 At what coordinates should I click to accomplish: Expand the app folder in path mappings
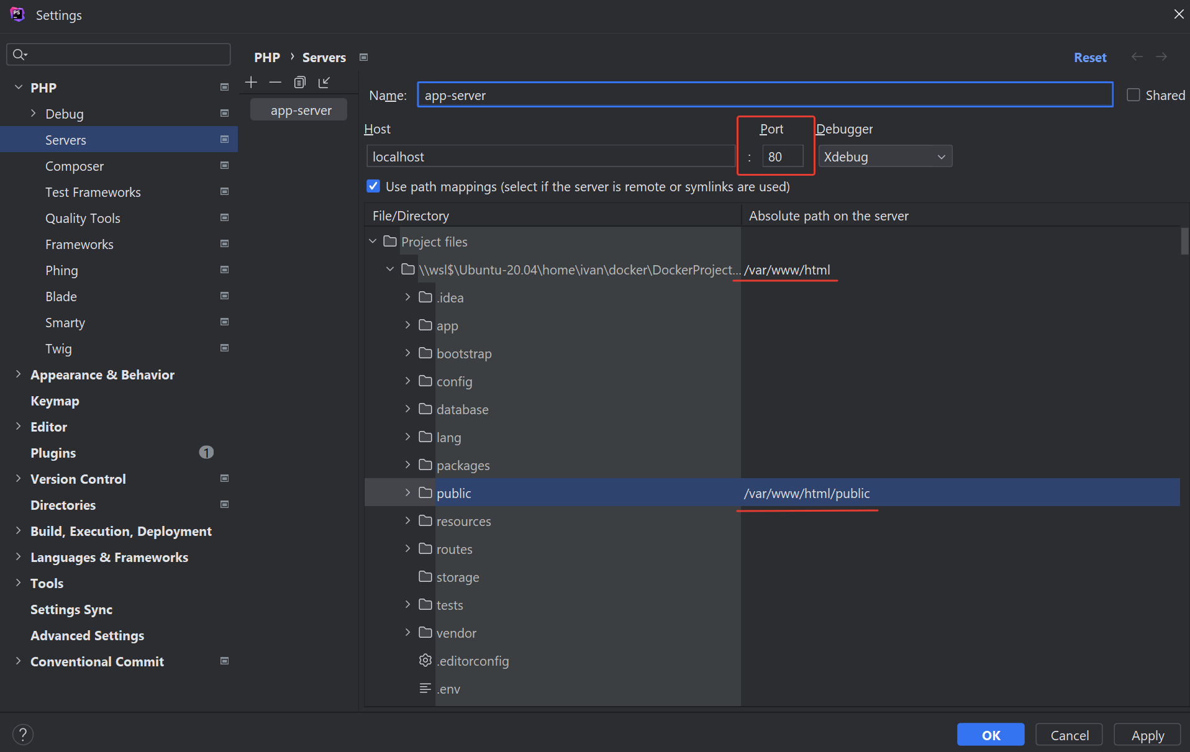[407, 325]
